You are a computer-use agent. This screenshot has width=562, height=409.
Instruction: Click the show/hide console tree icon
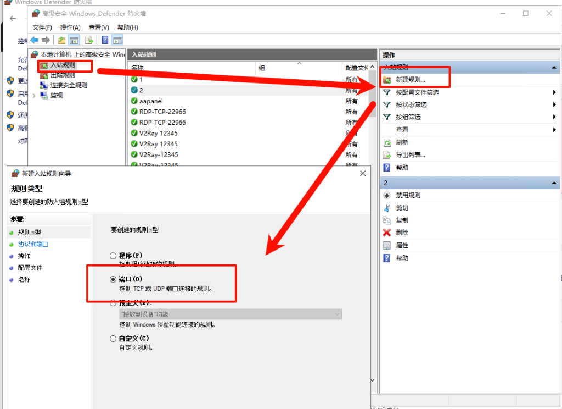tap(73, 40)
